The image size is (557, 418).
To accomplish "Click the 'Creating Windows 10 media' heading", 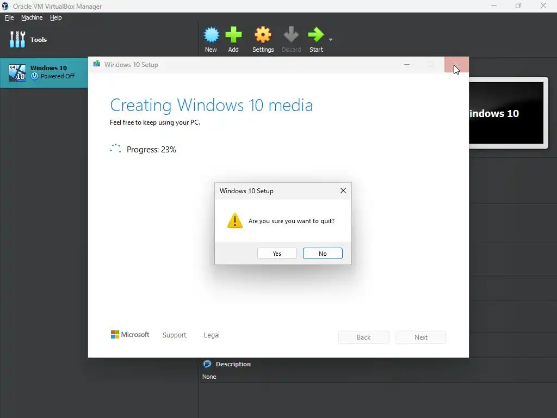I will coord(212,105).
